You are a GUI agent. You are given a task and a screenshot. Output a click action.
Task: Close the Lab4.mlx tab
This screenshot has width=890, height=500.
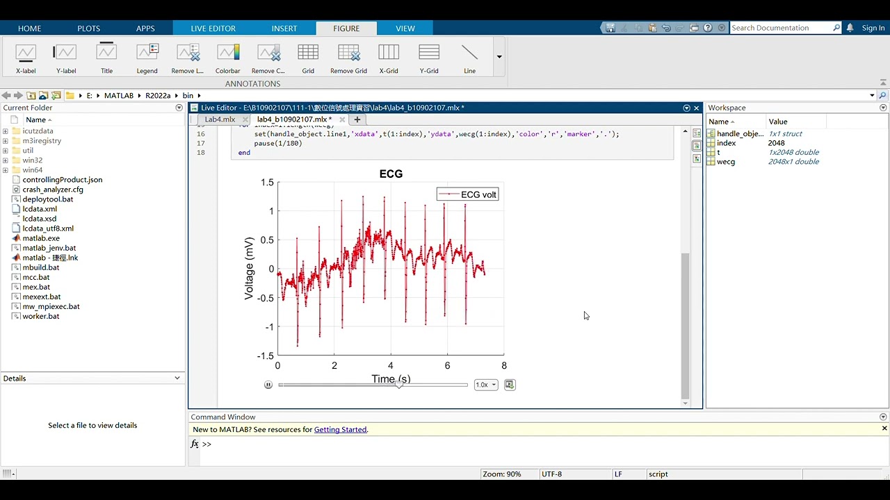click(x=245, y=119)
